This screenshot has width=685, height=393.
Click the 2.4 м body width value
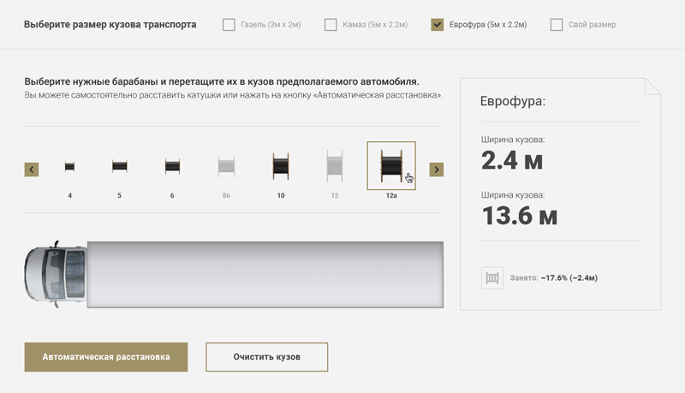512,160
